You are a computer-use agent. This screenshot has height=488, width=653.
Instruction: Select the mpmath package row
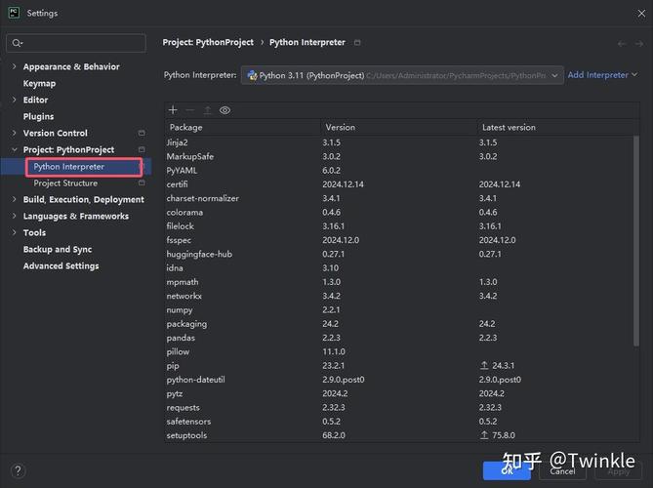[399, 282]
